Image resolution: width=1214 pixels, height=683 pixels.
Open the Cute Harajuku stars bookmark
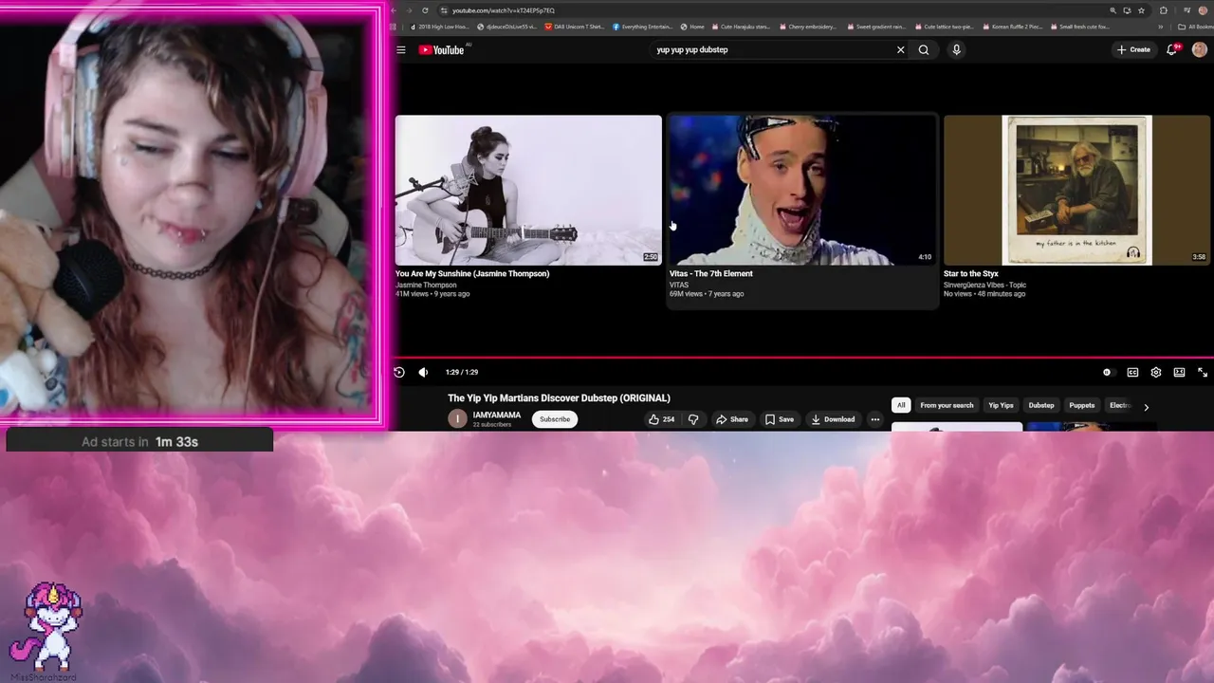coord(742,27)
